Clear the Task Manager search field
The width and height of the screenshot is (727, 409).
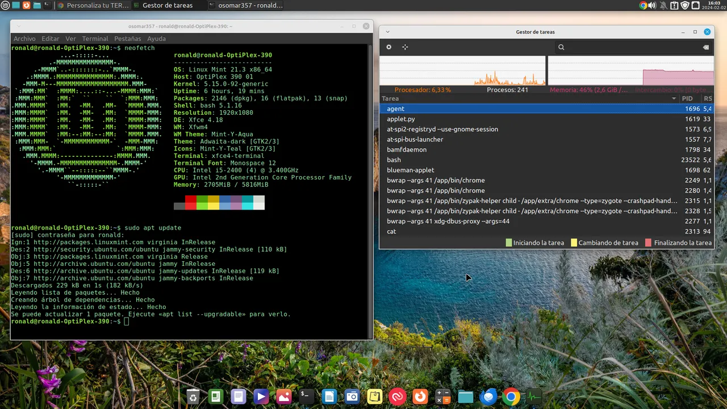[x=706, y=47]
